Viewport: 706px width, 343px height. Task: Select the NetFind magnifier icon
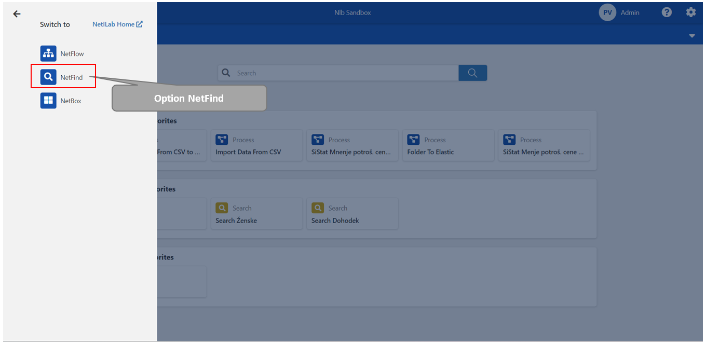point(48,77)
